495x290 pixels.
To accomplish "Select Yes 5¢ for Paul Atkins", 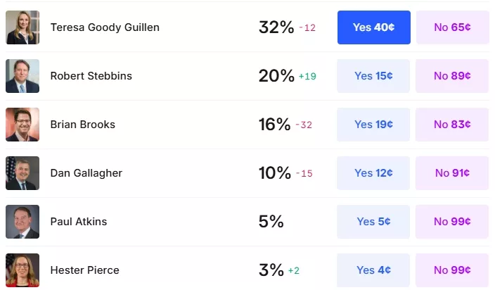I will click(x=373, y=222).
